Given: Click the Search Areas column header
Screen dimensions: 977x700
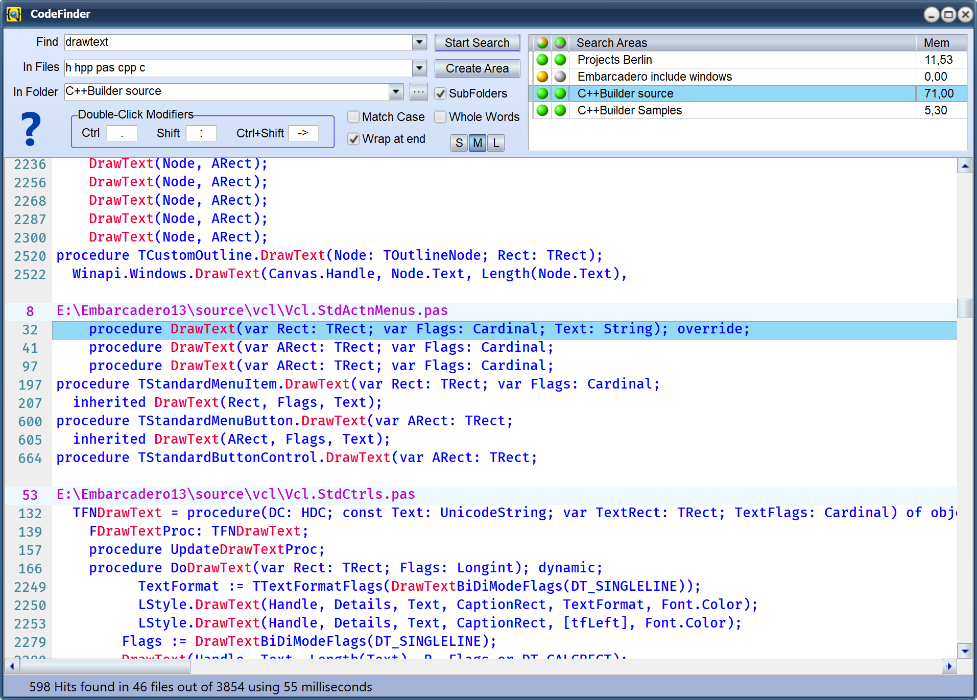Looking at the screenshot, I should click(743, 43).
